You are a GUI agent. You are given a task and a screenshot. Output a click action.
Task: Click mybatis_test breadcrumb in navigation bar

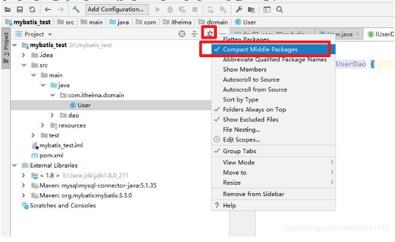pyautogui.click(x=28, y=23)
